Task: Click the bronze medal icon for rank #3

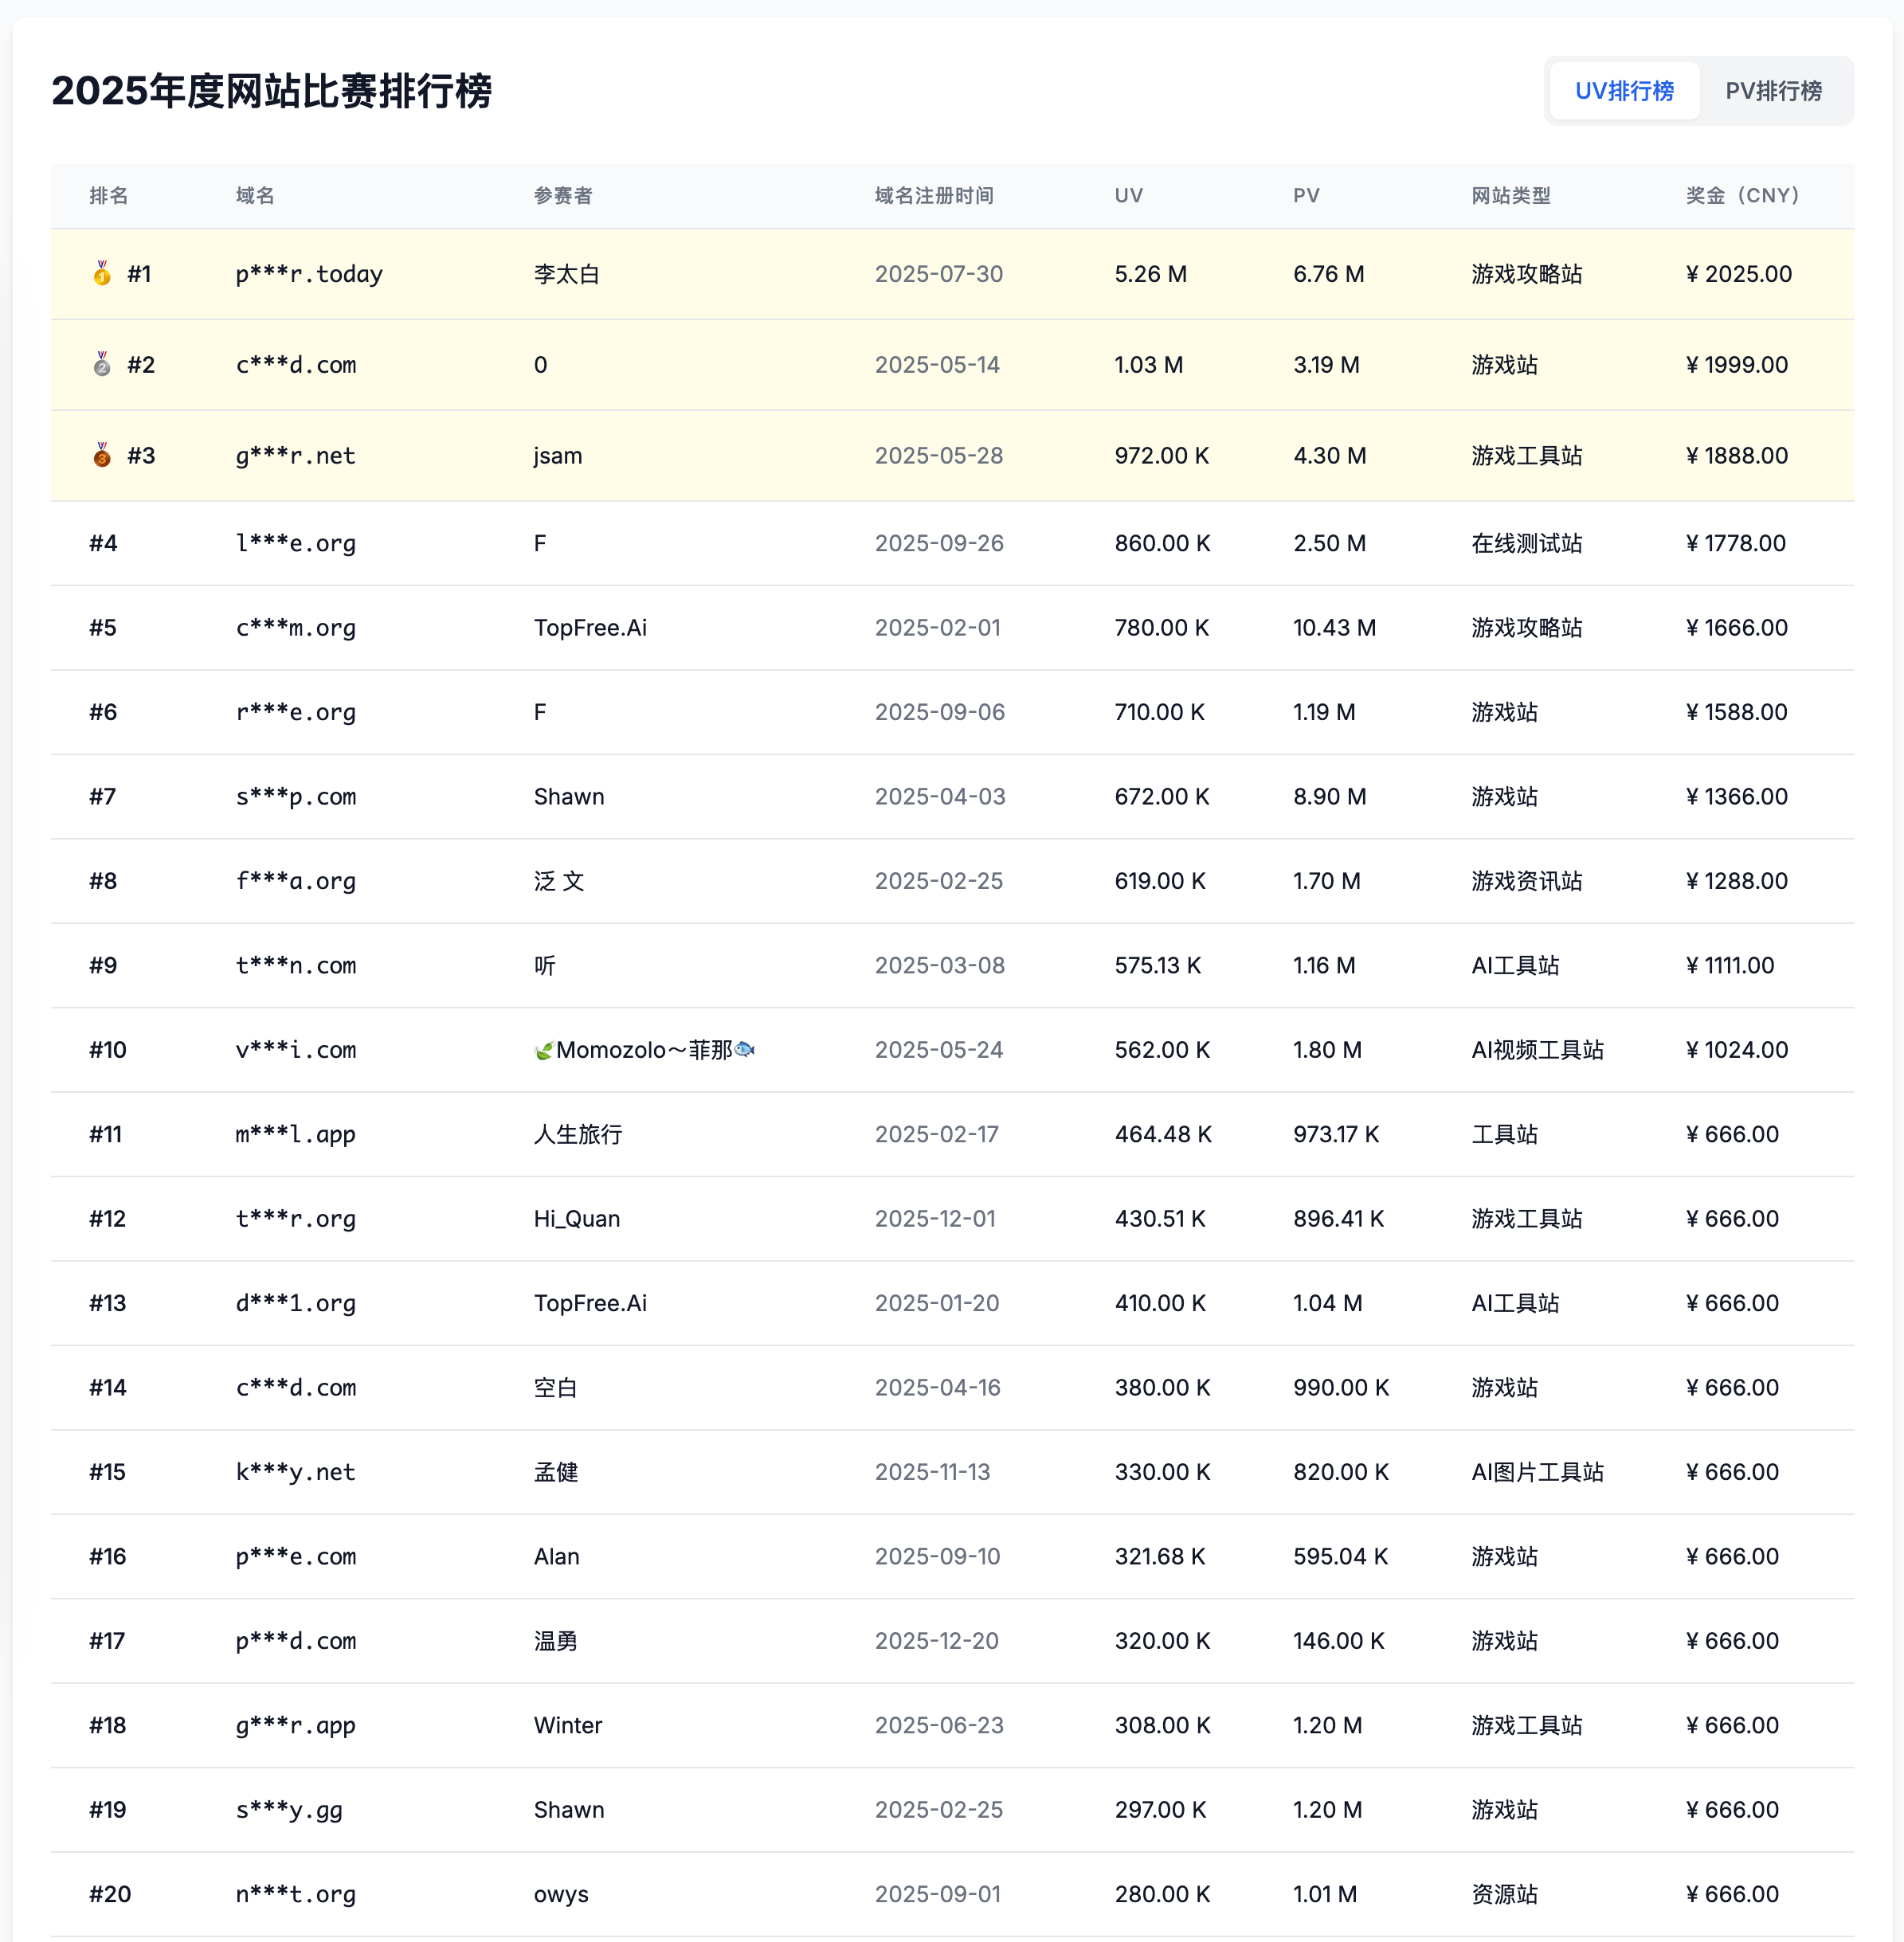Action: (x=102, y=455)
